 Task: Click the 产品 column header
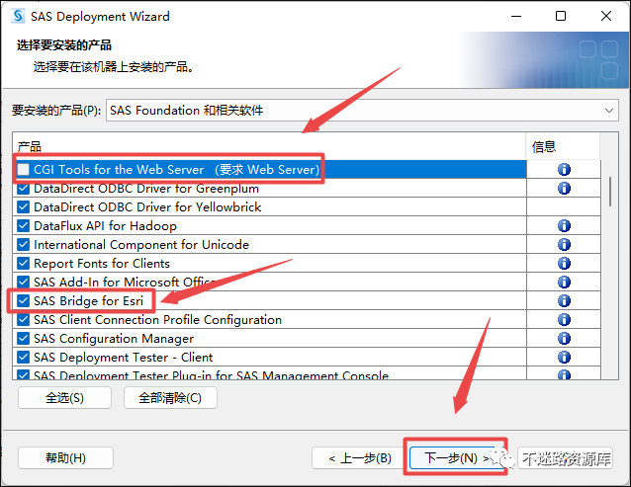coord(269,146)
